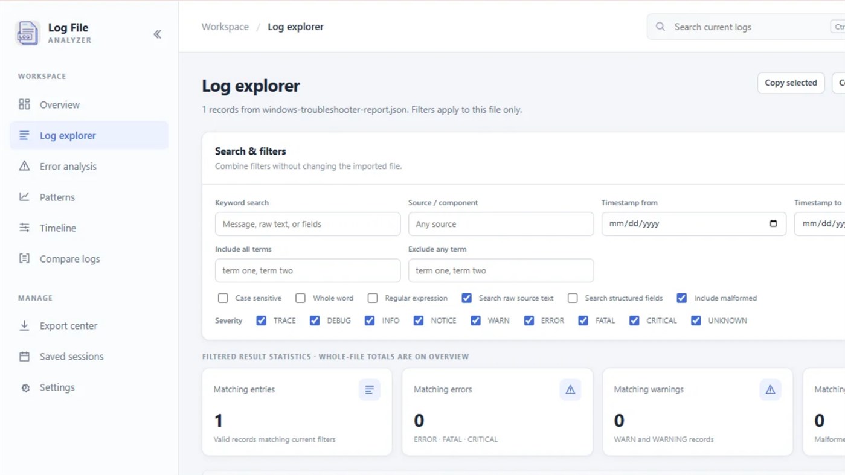845x475 pixels.
Task: Open Export center from sidebar
Action: pyautogui.click(x=89, y=325)
